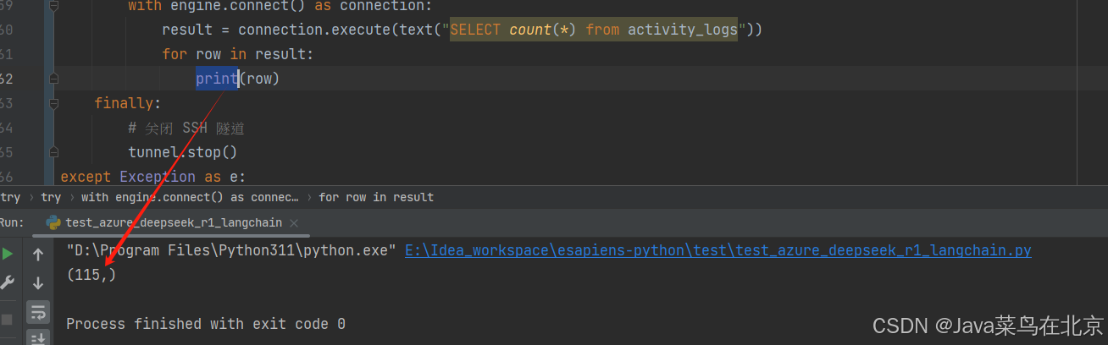This screenshot has width=1108, height=345.
Task: Click the scroll-to-end console icon
Action: click(x=38, y=339)
